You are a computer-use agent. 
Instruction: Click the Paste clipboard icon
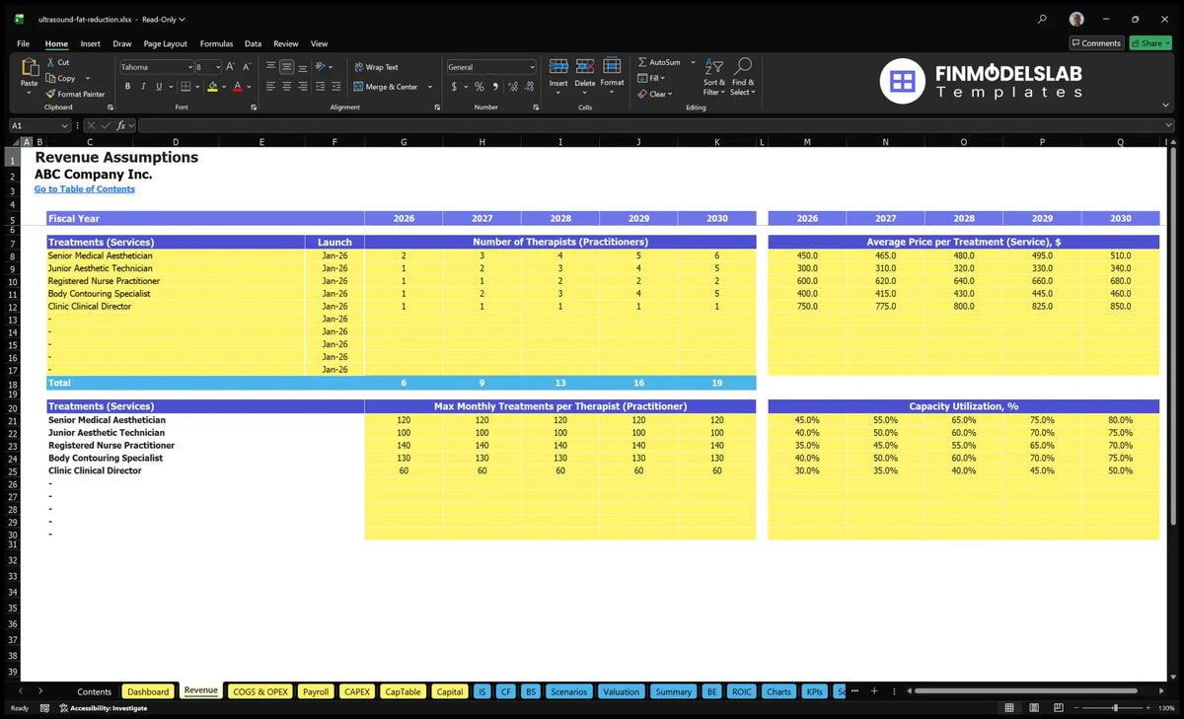pyautogui.click(x=30, y=68)
